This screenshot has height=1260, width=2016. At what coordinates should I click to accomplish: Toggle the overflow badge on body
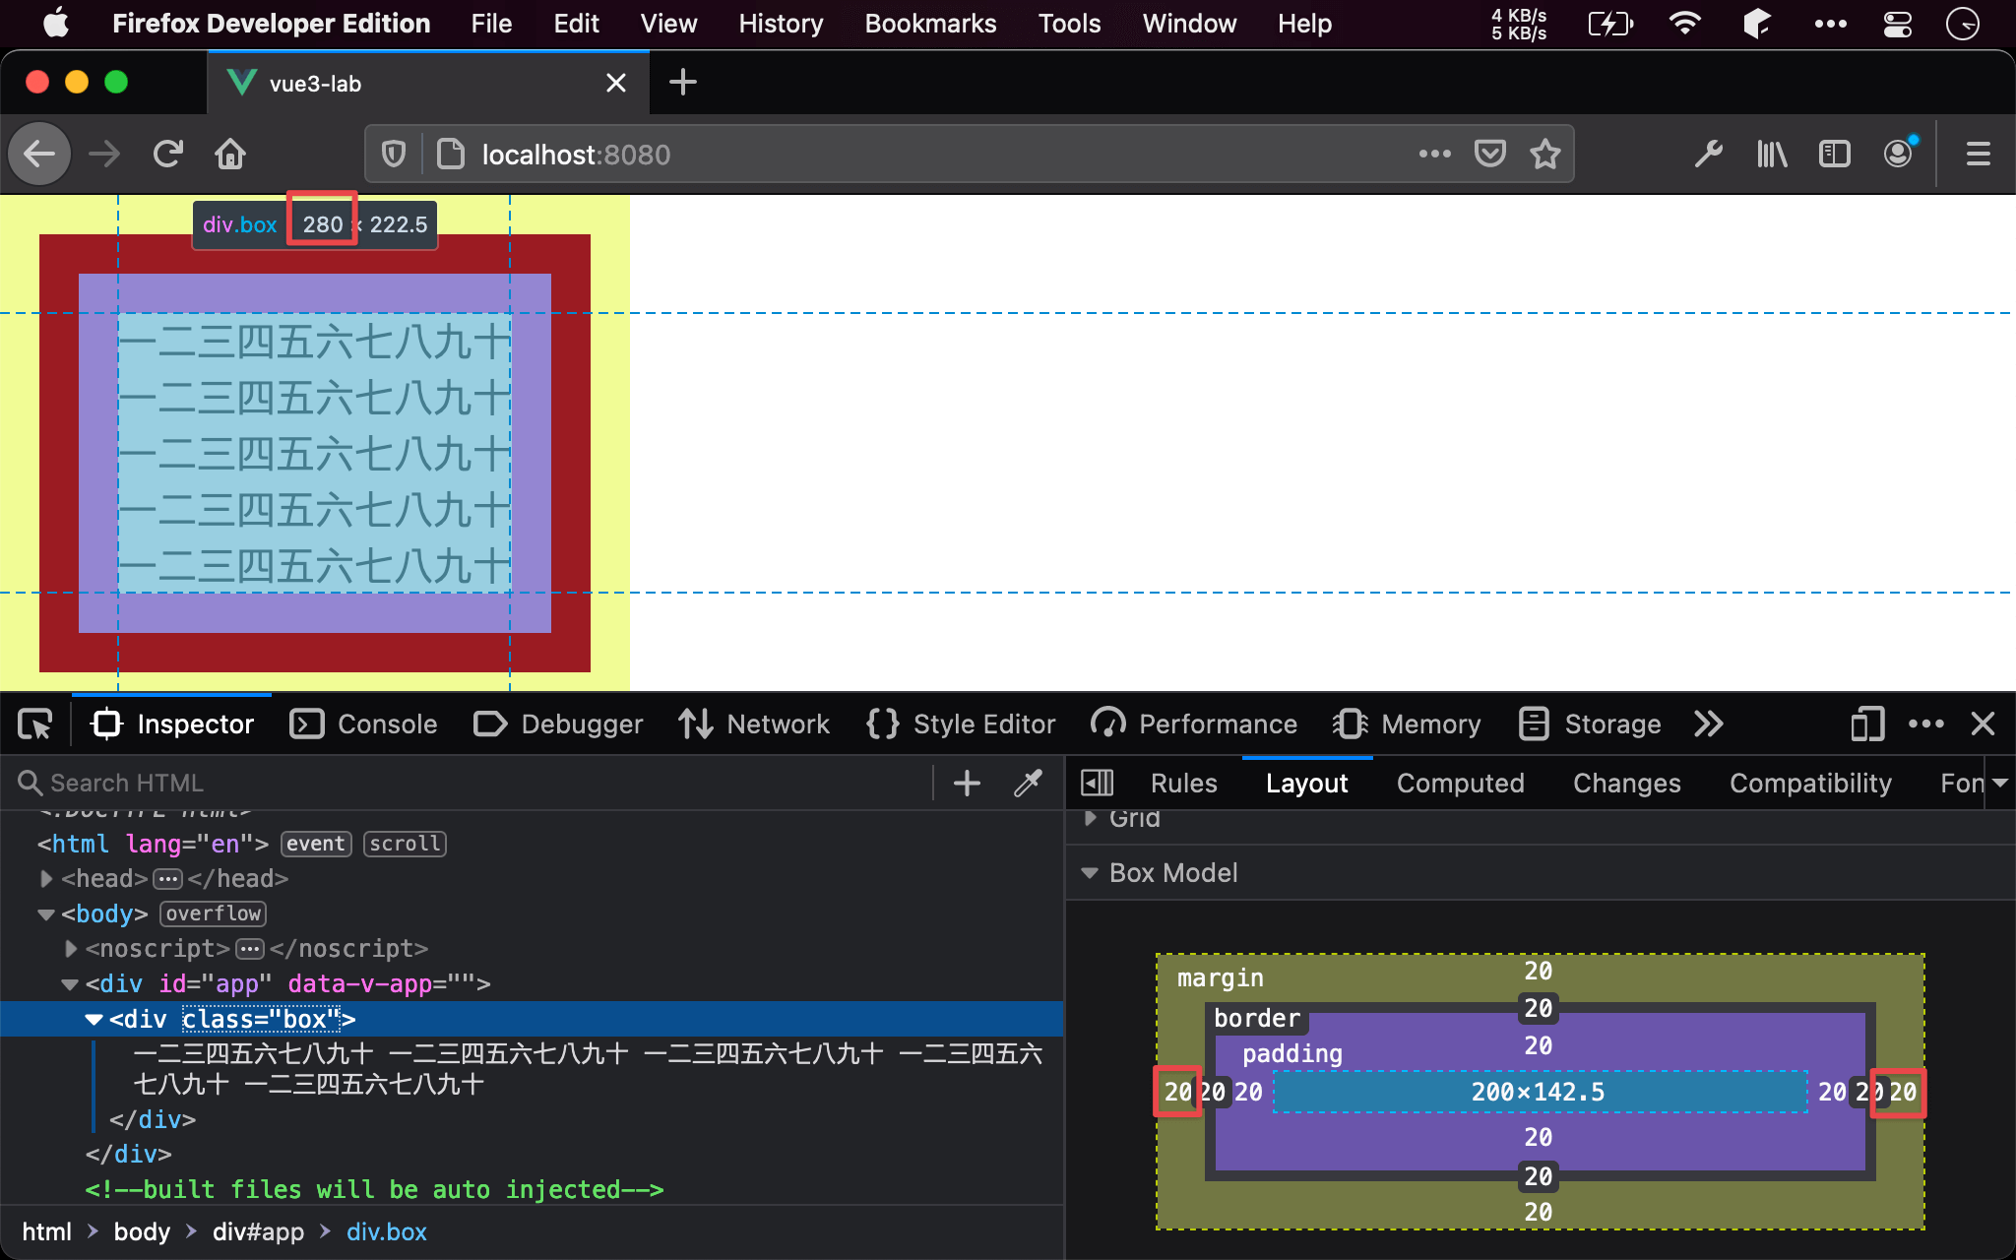click(213, 913)
